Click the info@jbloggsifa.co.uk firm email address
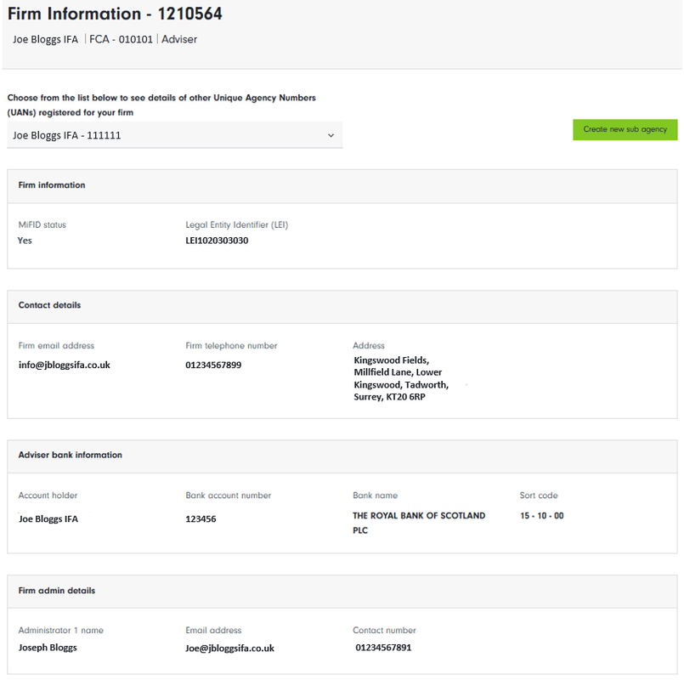 coord(65,365)
